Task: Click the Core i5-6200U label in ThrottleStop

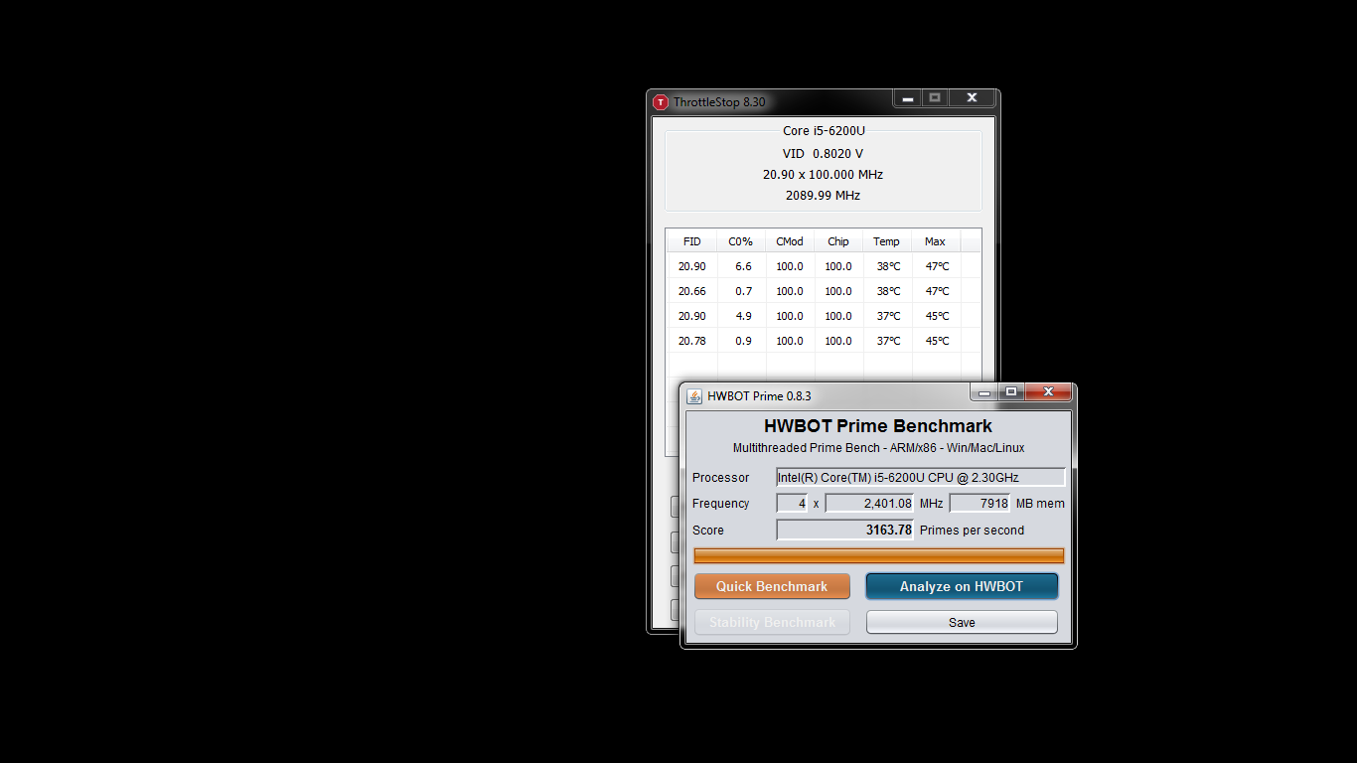Action: tap(824, 130)
